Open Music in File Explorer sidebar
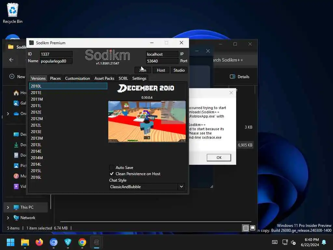Viewport: 333px width, 250px height. (20, 176)
